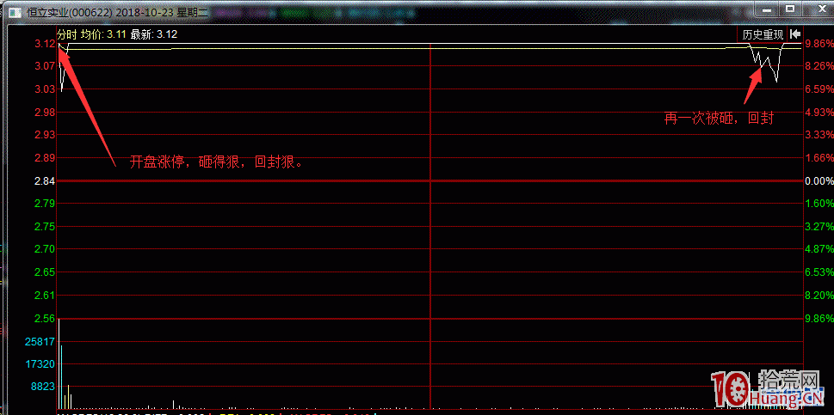The image size is (834, 415).
Task: Click the 1.66% percent axis label
Action: click(819, 157)
